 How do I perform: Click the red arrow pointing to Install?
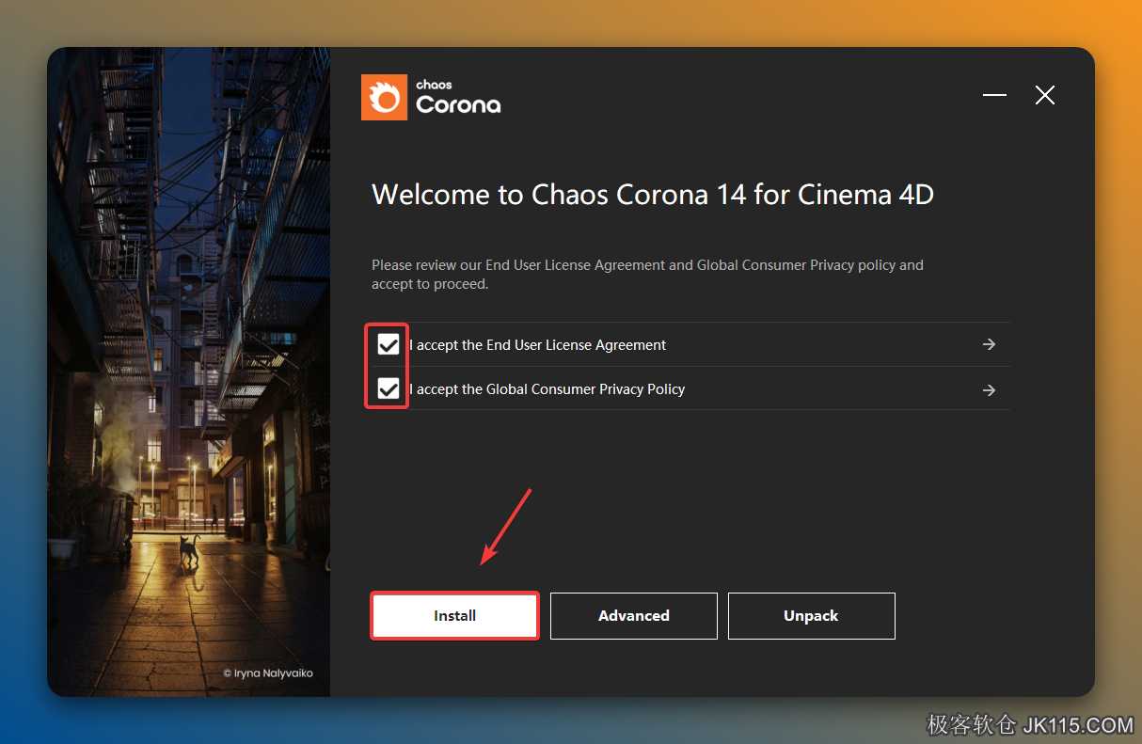506,527
